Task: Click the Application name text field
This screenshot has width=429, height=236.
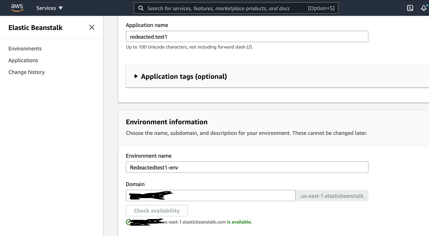Action: click(x=247, y=36)
